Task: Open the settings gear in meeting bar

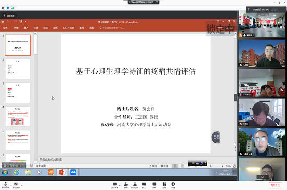Action: coord(173,185)
